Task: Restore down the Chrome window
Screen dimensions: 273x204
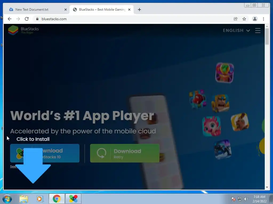Action: click(254, 5)
